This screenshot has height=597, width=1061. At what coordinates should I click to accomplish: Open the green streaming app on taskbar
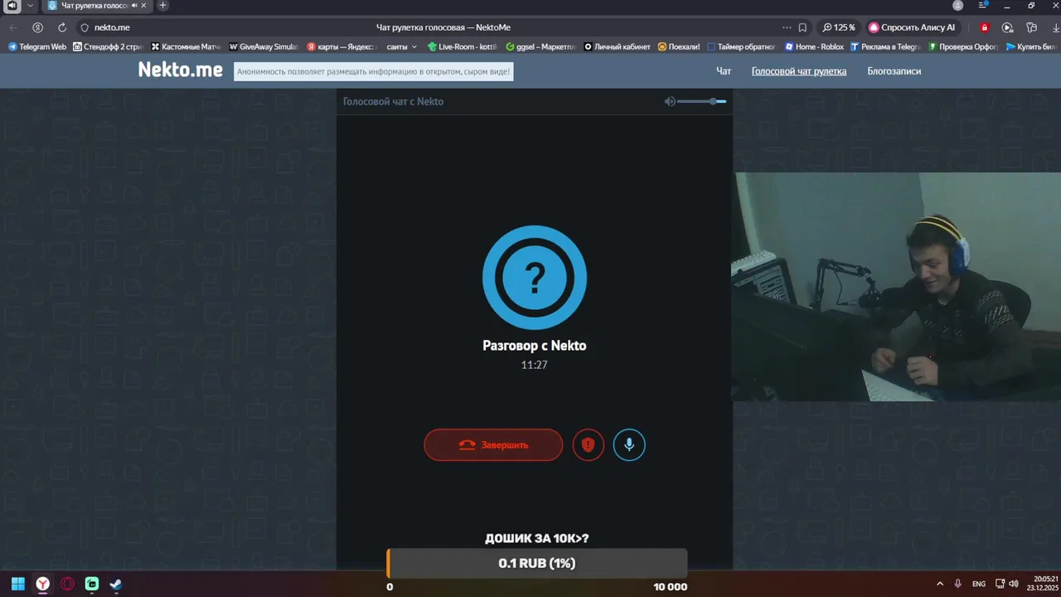coord(92,584)
